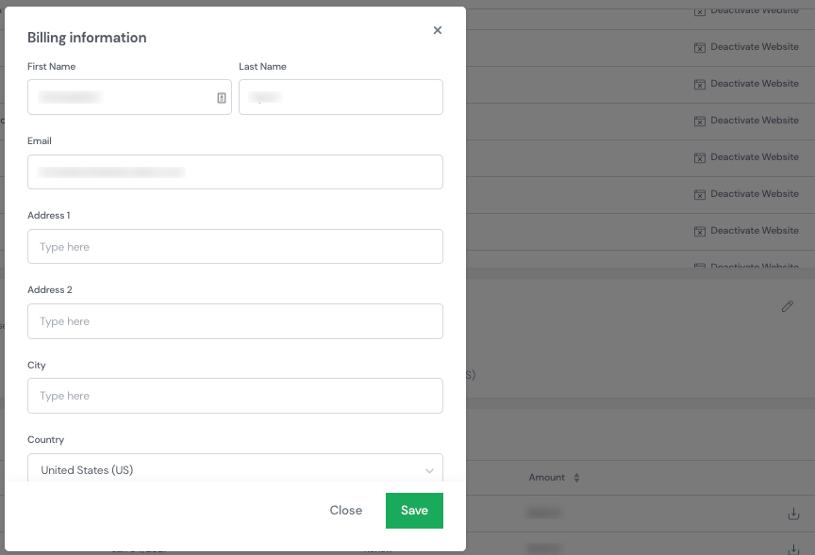Click the Deactivate Website link in the second row
Viewport: 815px width, 555px height.
[x=754, y=46]
